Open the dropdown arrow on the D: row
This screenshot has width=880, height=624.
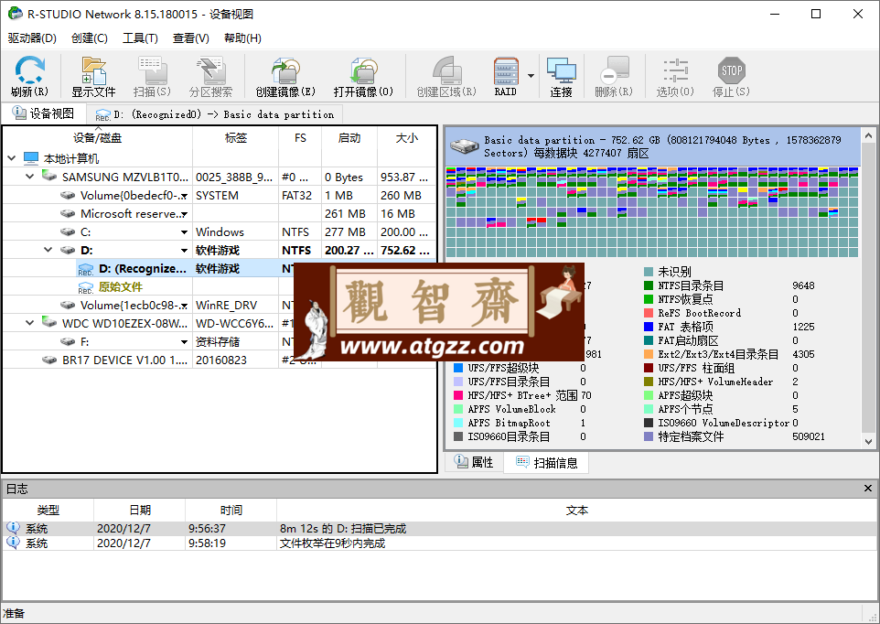(184, 251)
